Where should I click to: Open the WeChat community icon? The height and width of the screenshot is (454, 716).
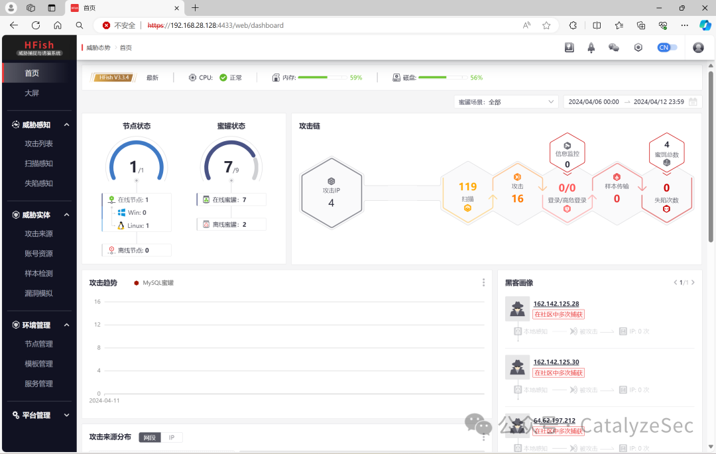click(614, 48)
